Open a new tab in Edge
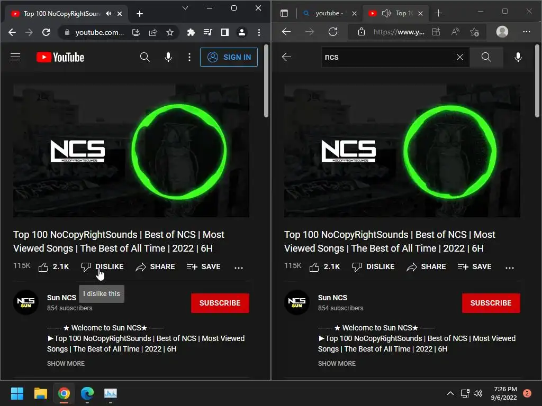Screen dimensions: 542x406 tap(438, 13)
